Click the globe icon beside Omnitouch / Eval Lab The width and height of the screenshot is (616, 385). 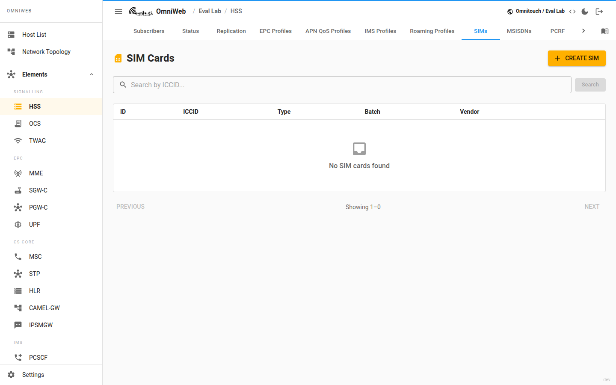tap(510, 12)
